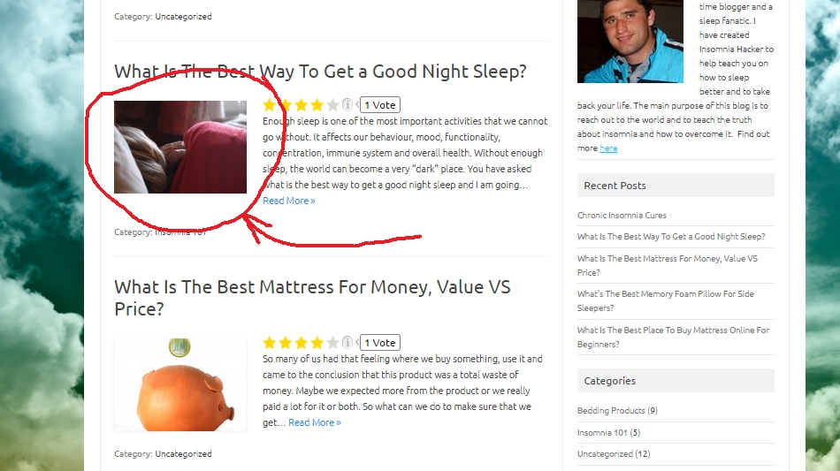Click the fifth gray star on the mattress post
The image size is (840, 471).
pyautogui.click(x=332, y=343)
